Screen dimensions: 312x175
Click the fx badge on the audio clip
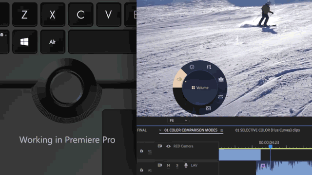click(x=263, y=166)
